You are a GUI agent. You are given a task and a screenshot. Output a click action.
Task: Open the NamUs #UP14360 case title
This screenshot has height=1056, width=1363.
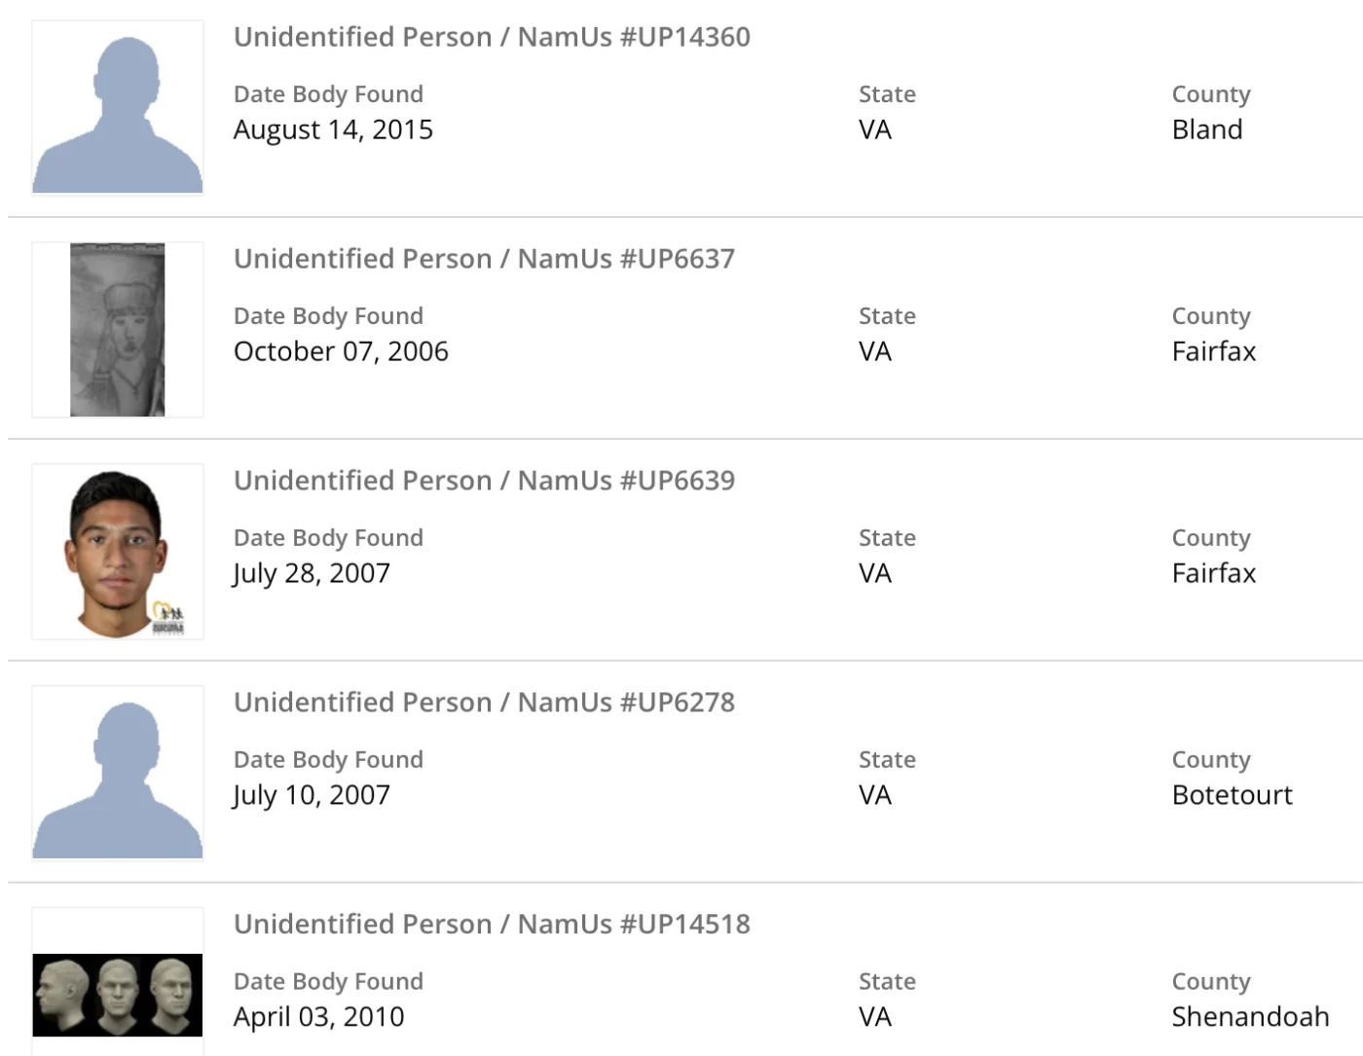[492, 37]
